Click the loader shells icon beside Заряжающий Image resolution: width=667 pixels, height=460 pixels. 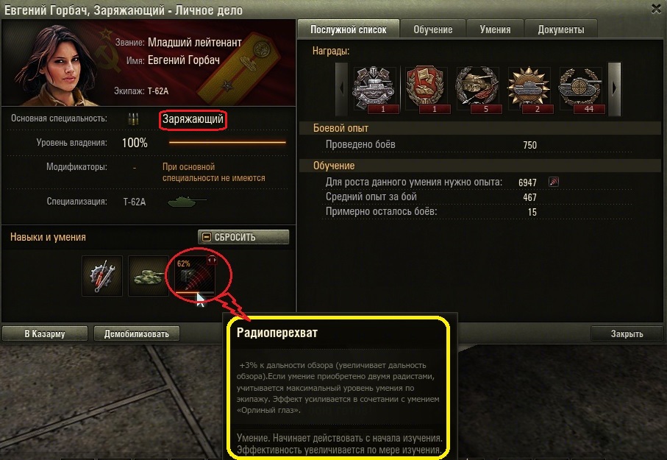[133, 118]
